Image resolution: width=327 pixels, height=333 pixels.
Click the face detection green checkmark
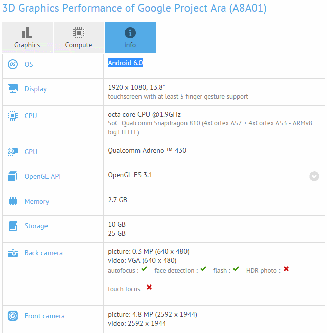[x=203, y=269]
